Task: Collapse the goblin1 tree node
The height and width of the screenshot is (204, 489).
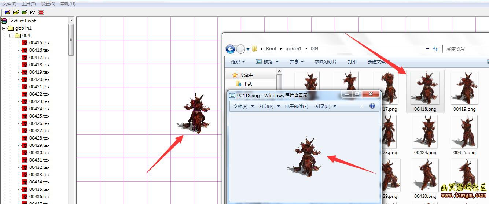Action: tap(4, 28)
